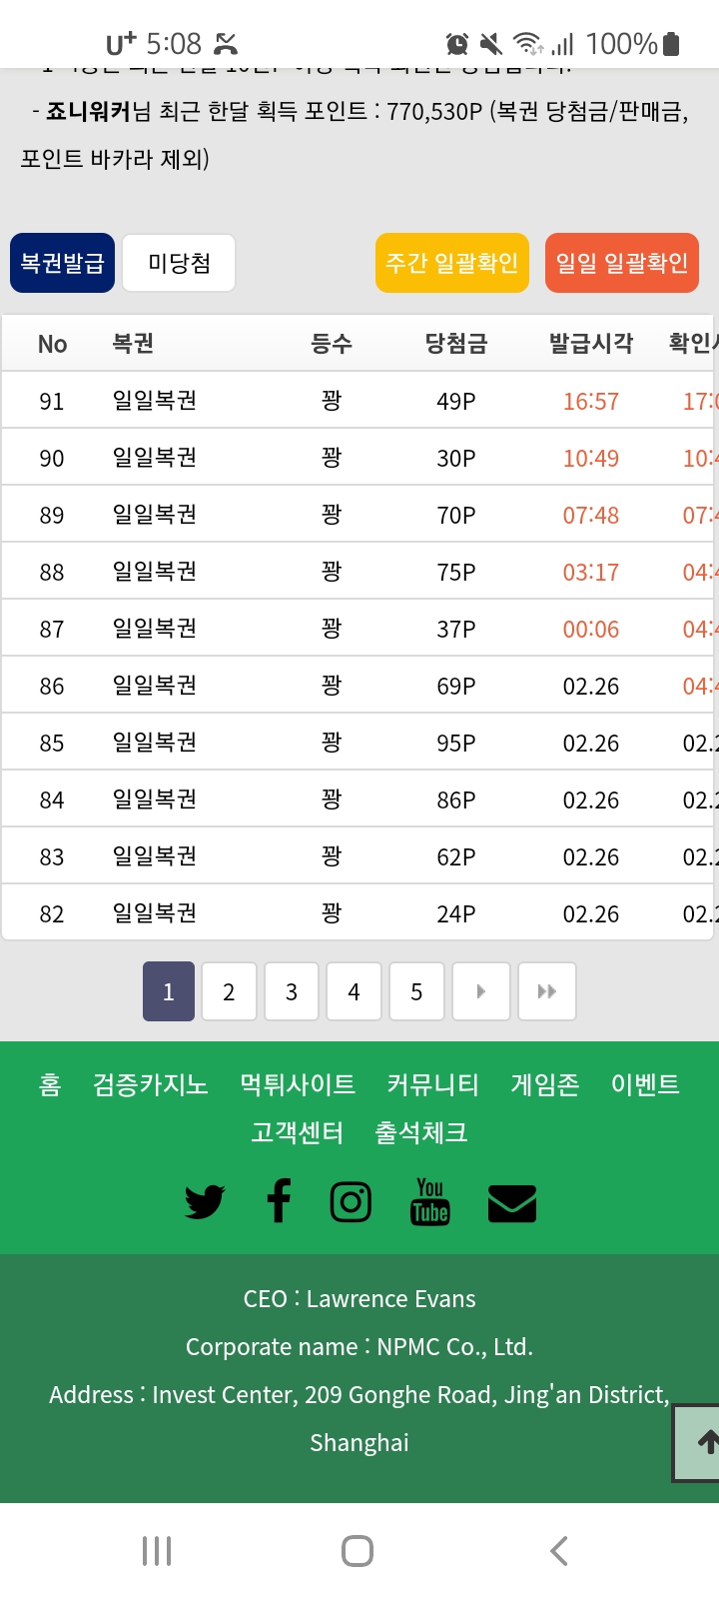The width and height of the screenshot is (719, 1599).
Task: Tap the 일일 일괄확인 button
Action: point(622,263)
